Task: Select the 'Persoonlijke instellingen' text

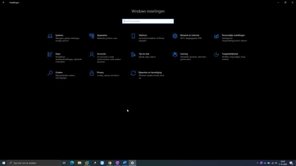Action: 233,35
